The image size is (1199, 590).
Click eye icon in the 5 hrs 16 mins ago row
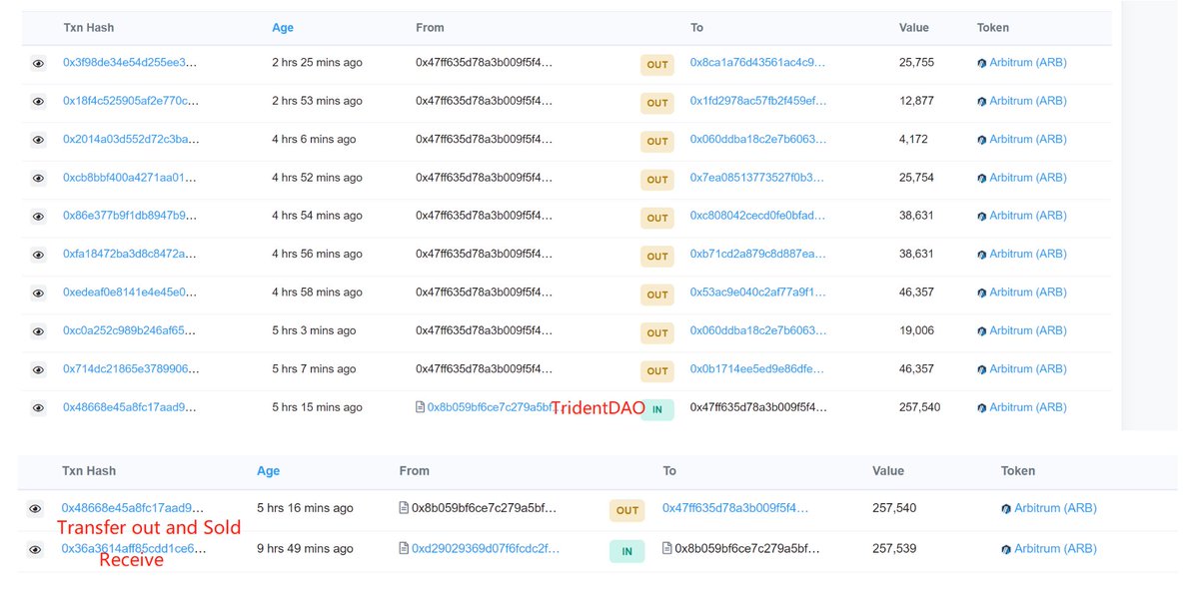pyautogui.click(x=36, y=508)
